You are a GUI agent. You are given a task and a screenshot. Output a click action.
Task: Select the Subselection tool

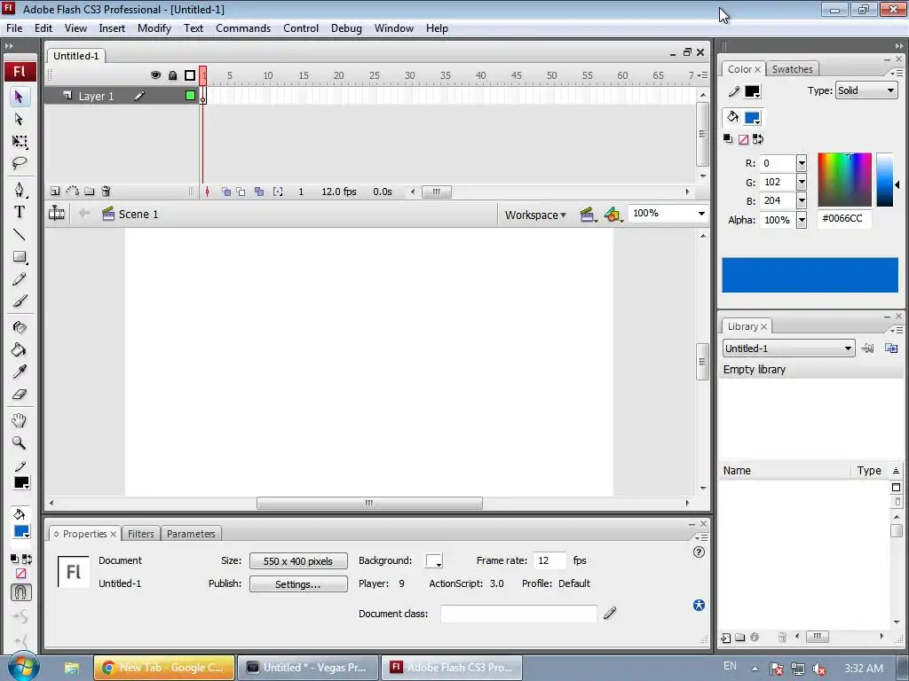(x=20, y=119)
